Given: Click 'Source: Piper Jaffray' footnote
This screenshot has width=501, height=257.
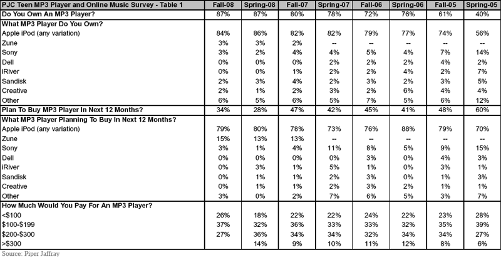Looking at the screenshot, I should 31,254.
